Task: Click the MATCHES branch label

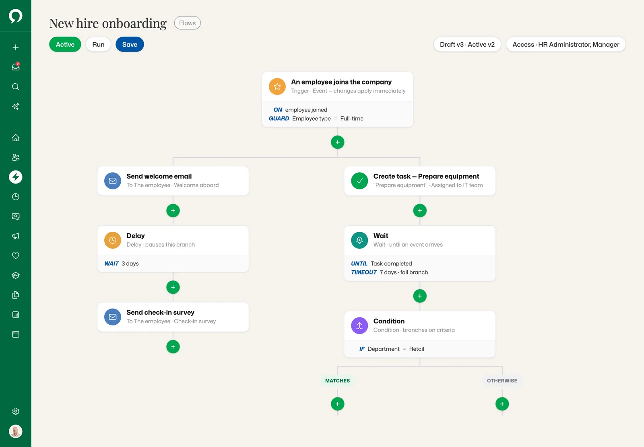Action: (338, 381)
